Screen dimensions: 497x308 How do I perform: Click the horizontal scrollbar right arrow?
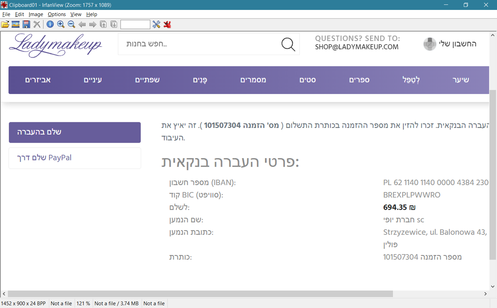485,294
